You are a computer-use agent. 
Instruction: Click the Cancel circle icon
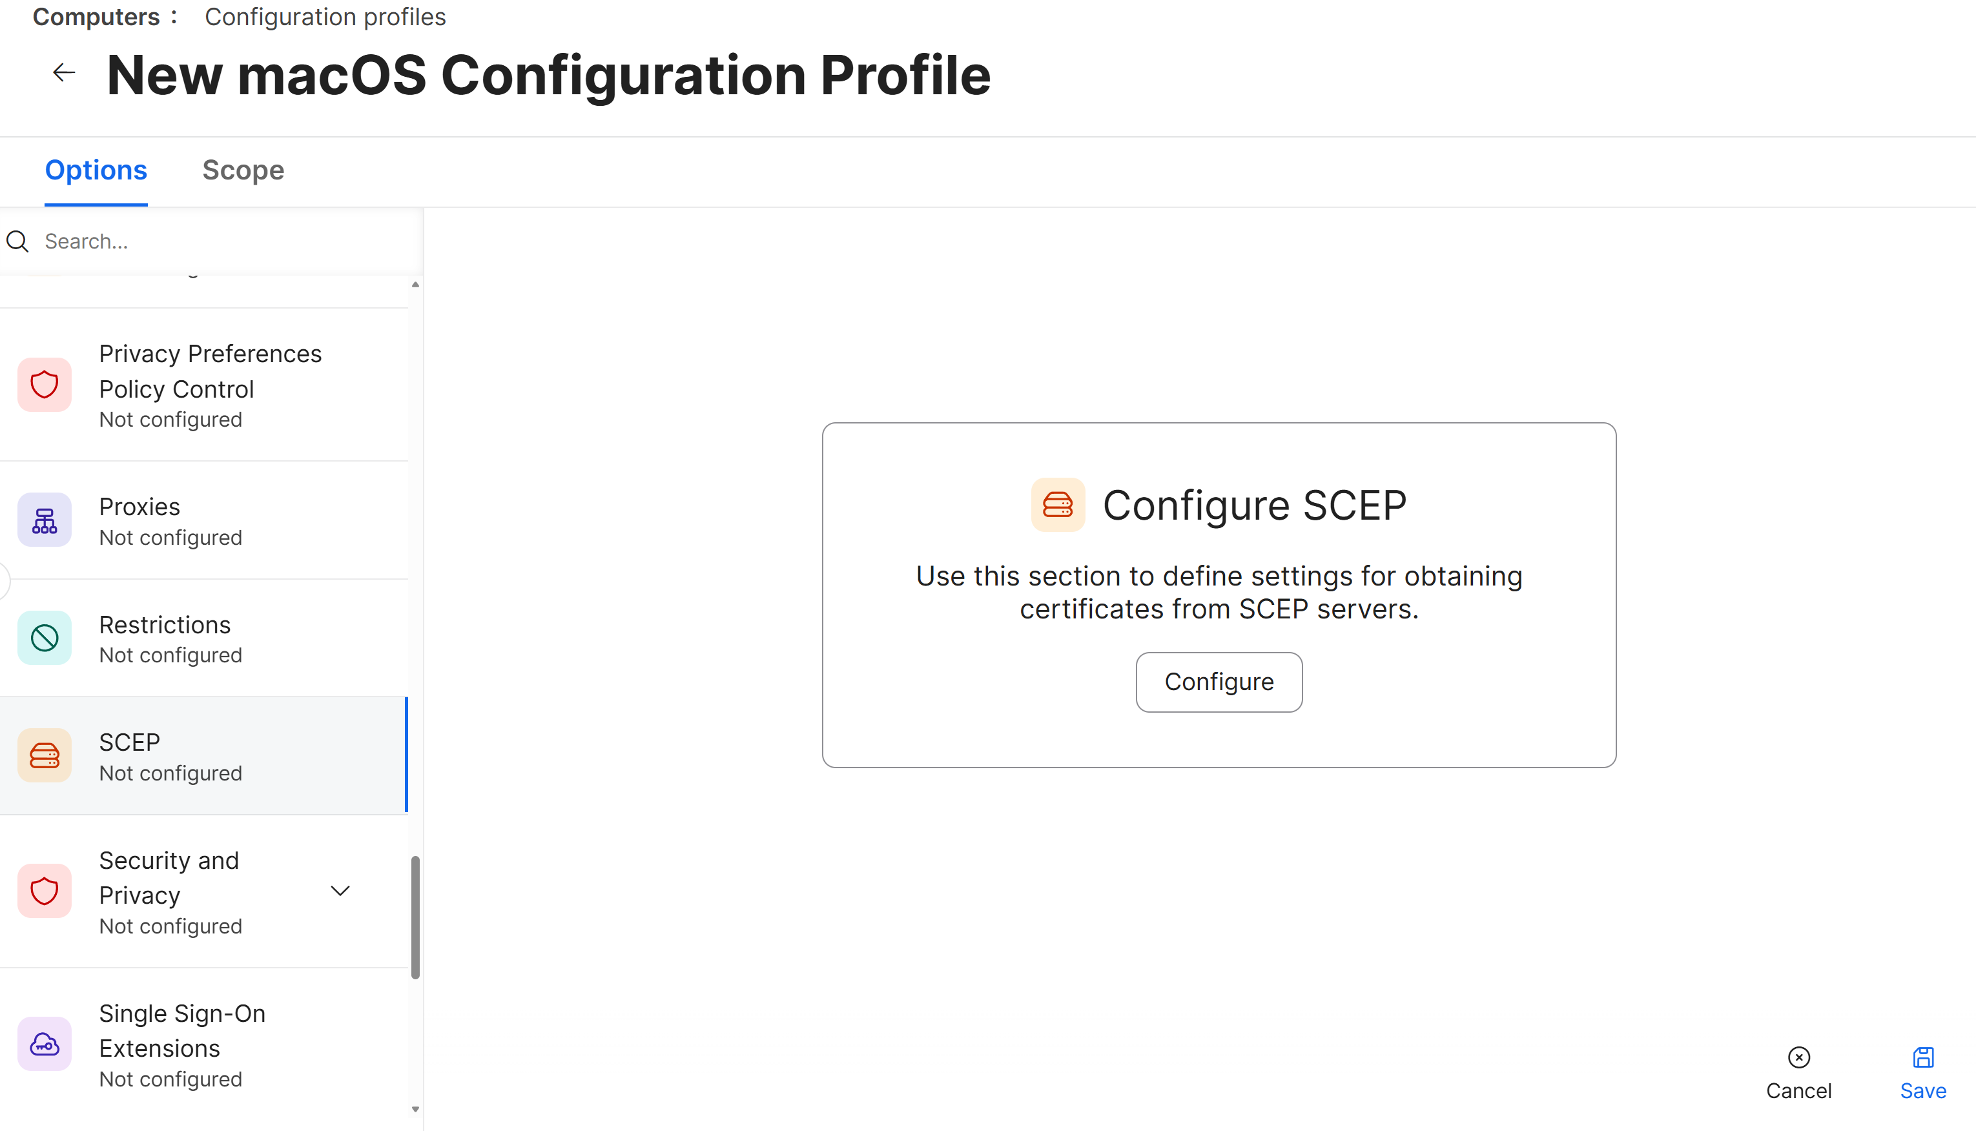(x=1799, y=1057)
